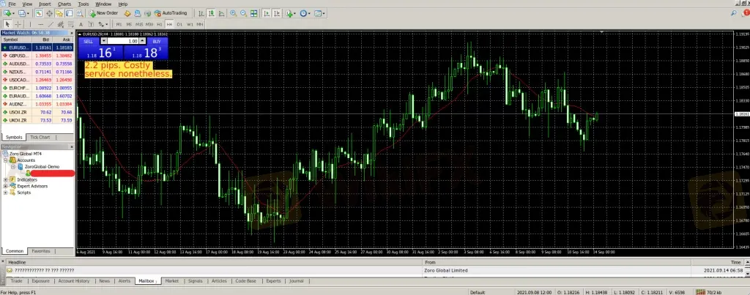This screenshot has height=295, width=750.
Task: Open the Profiles dropdown icon
Action: tap(23, 13)
